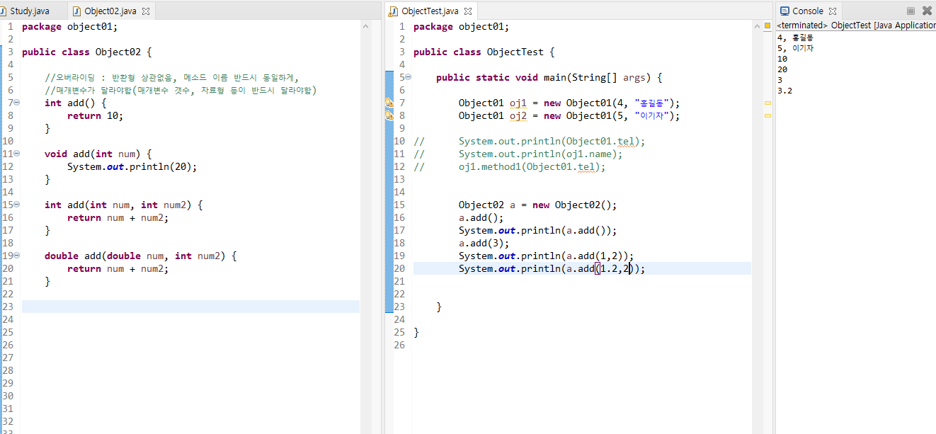Screen dimensions: 936x434
Task: Click the 'a.add(3);' statement in ObjectTest
Action: [x=484, y=243]
